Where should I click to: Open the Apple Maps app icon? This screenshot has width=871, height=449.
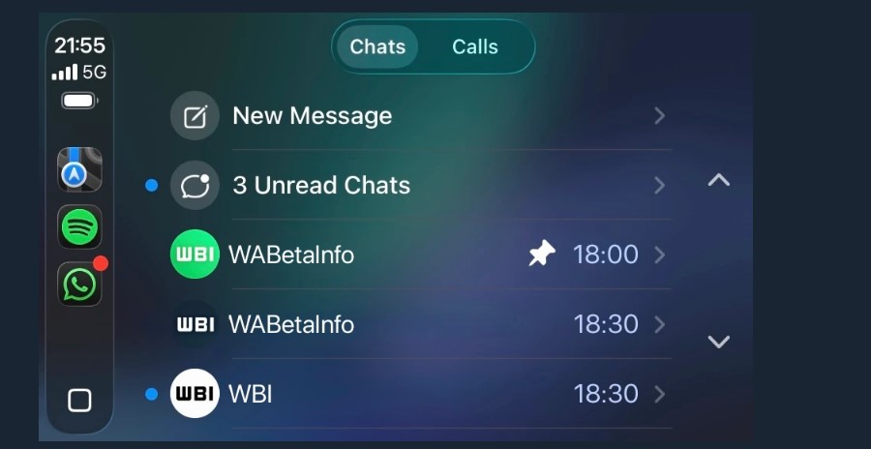[x=79, y=169]
